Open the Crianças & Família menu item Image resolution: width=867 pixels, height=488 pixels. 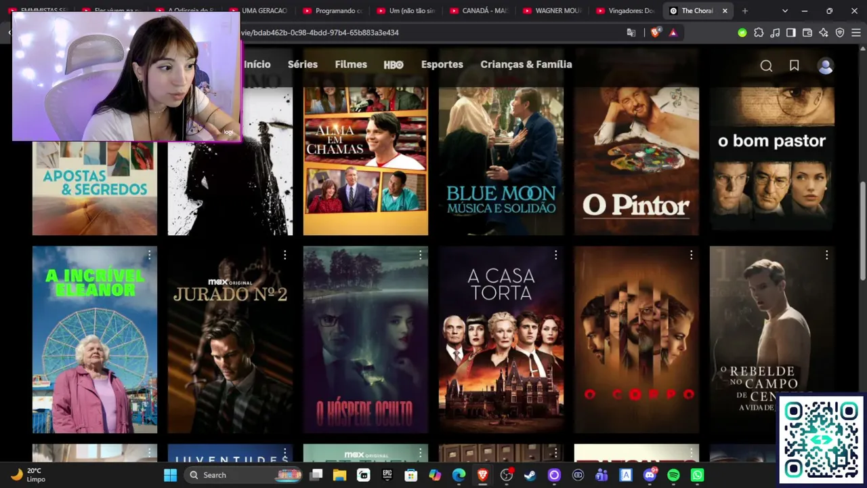526,64
